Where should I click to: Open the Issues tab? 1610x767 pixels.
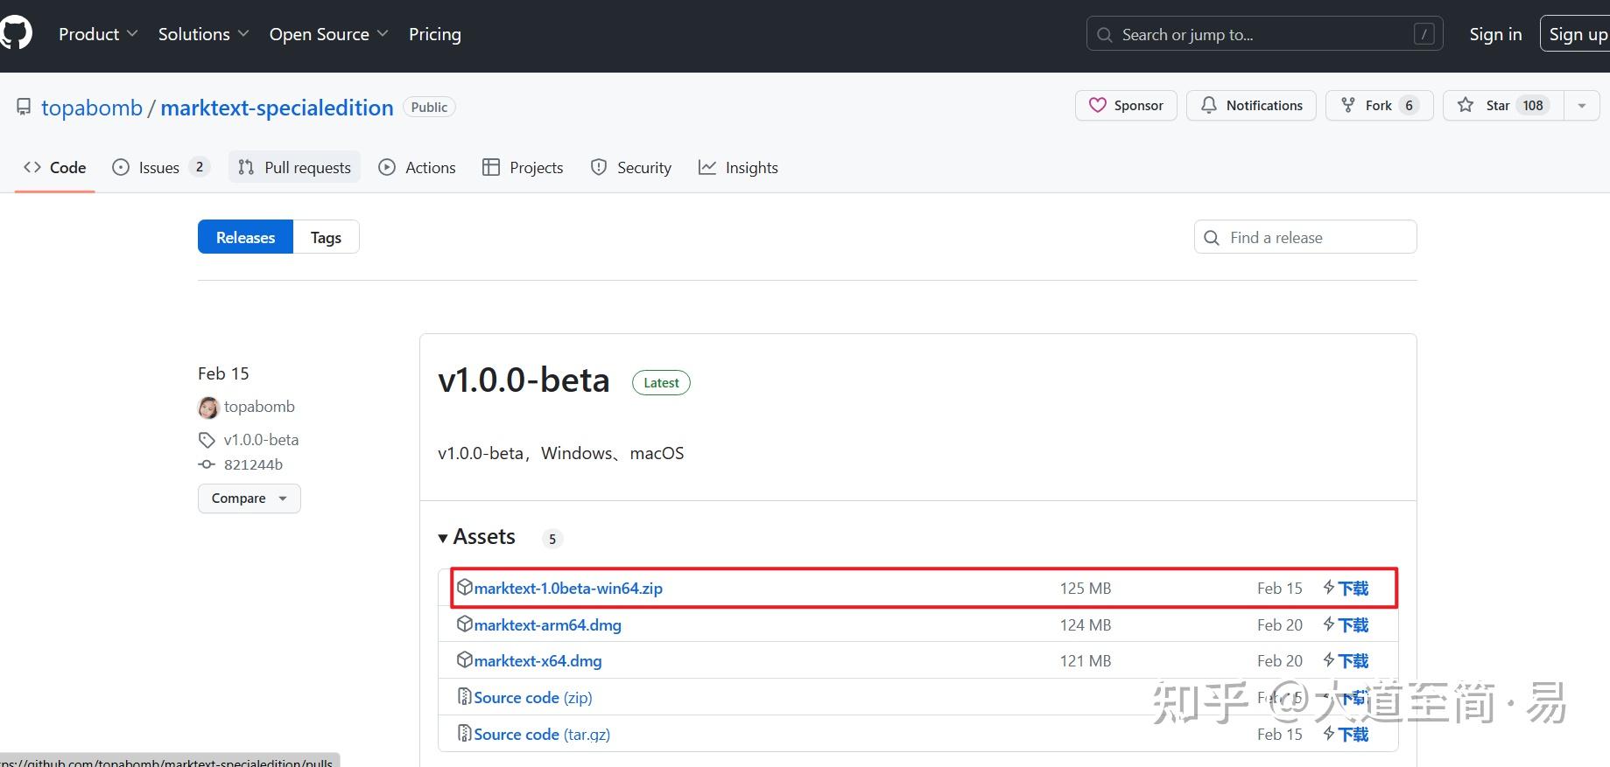pos(160,167)
